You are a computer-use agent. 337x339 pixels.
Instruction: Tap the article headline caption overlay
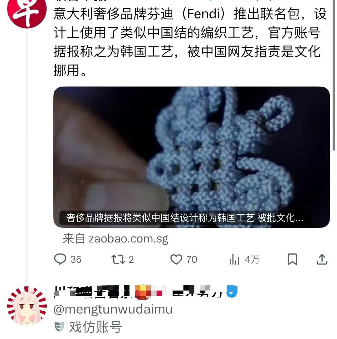click(185, 218)
